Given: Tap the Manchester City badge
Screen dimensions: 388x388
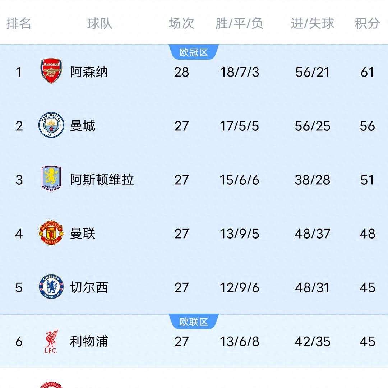Looking at the screenshot, I should point(51,125).
